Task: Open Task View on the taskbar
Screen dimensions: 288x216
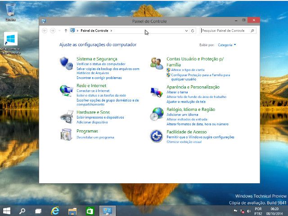Action: pos(38,211)
